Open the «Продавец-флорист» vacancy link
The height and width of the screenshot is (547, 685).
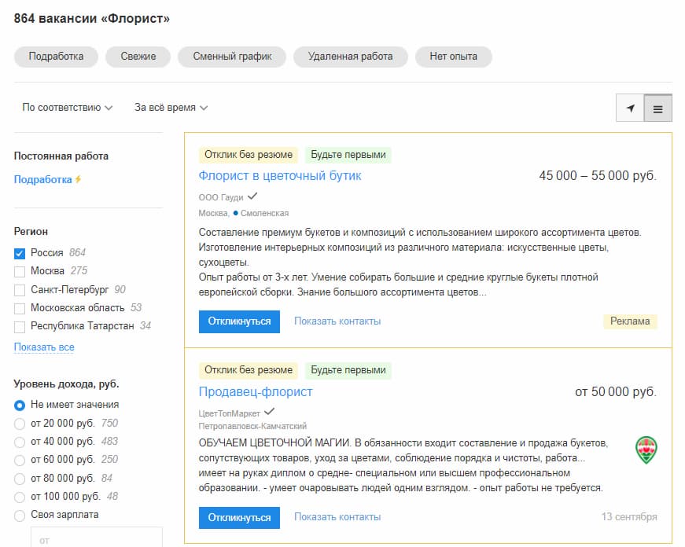pos(256,391)
